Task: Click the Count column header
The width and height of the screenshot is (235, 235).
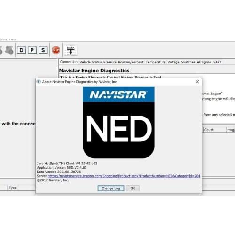Action: pos(215,130)
